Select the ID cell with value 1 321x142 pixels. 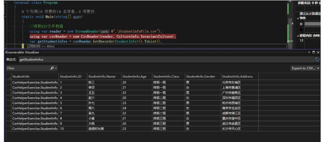tap(73, 82)
